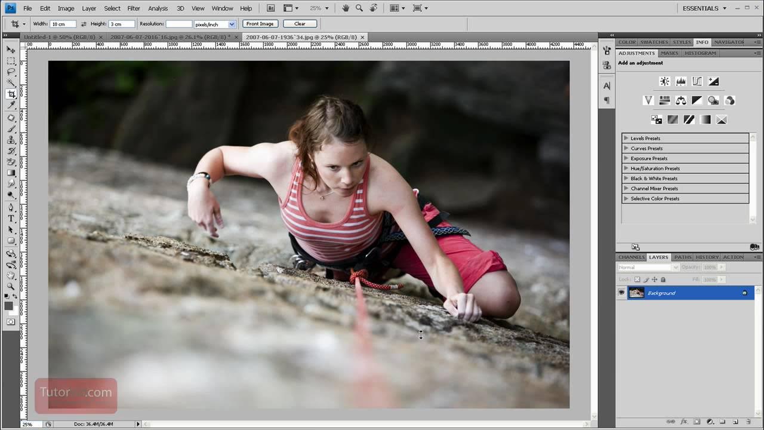Add a Brightness/Contrast adjustment
Screen dimensions: 764x430
click(664, 81)
